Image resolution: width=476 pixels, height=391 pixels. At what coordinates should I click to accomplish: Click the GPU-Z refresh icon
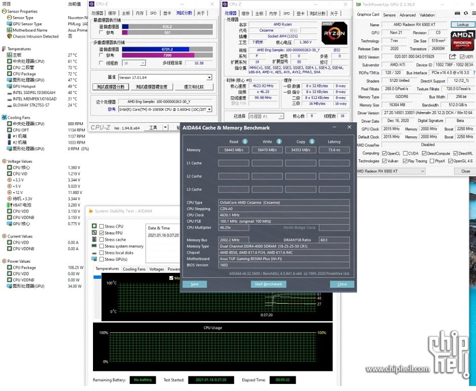click(x=464, y=14)
